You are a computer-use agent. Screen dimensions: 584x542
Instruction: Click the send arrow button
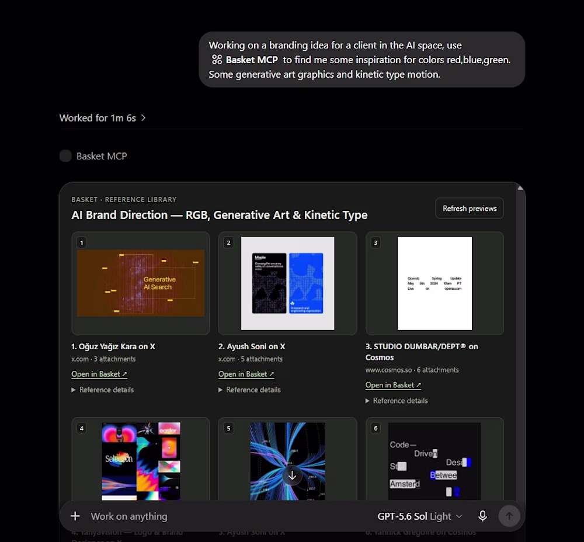tap(509, 516)
